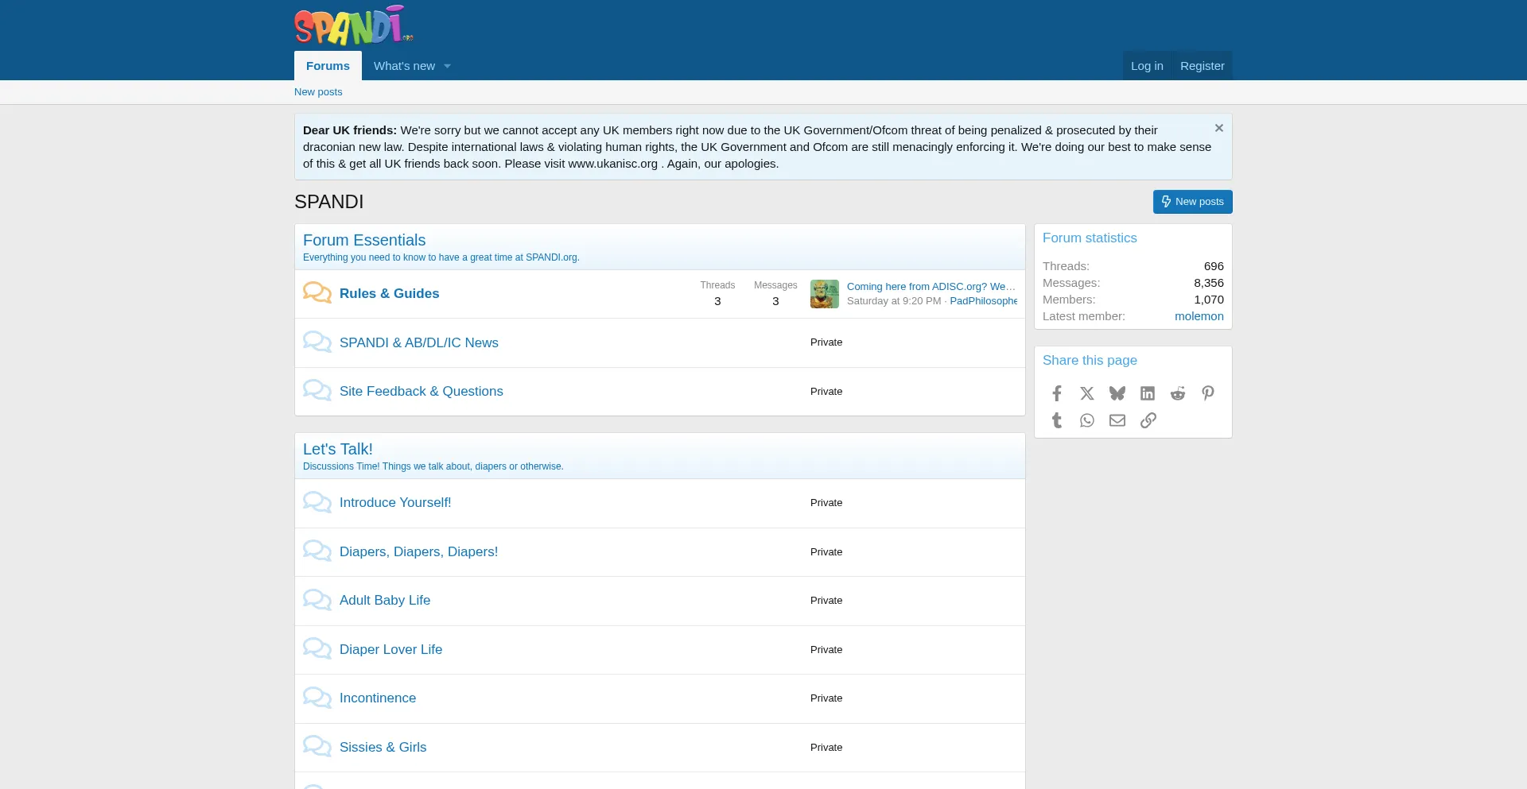Open PadPhilosopher avatar thumbnail

click(x=825, y=294)
